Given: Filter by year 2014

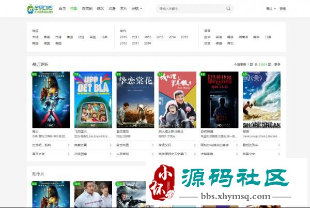Looking at the screenshot, I should 172,37.
